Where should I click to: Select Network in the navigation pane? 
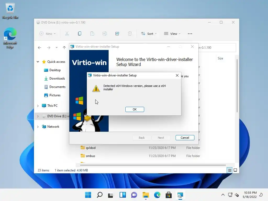[53, 127]
